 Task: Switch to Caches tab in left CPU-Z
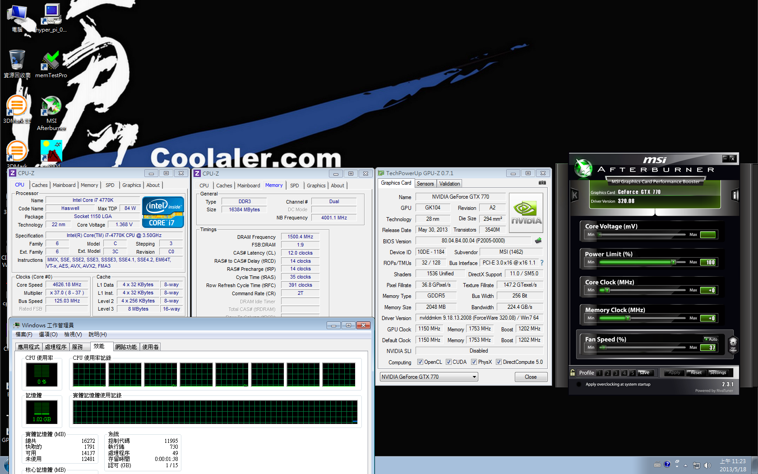point(39,185)
